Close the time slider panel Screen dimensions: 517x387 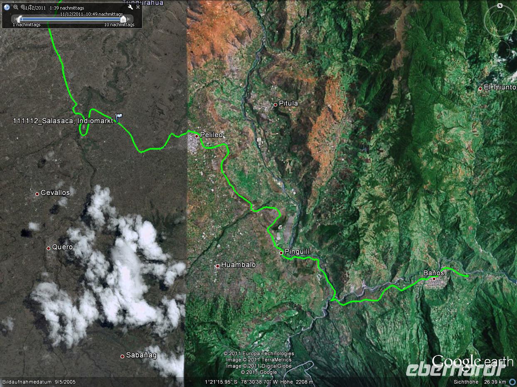pyautogui.click(x=138, y=7)
